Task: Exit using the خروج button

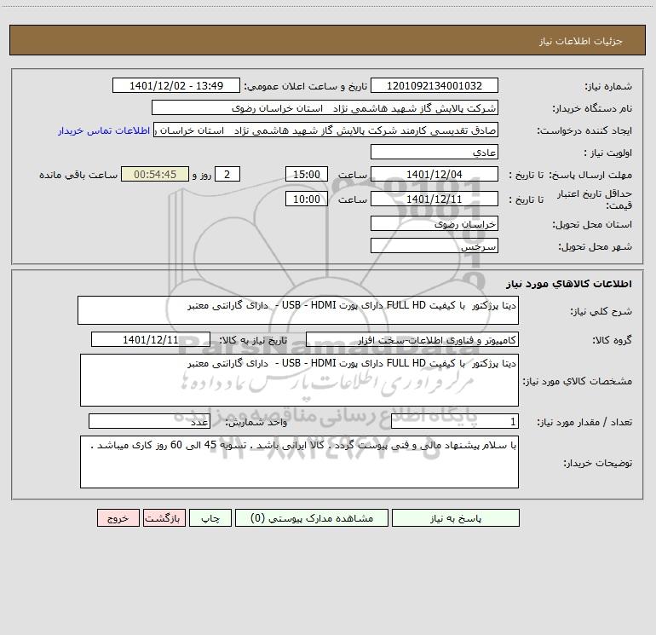Action: 118,517
